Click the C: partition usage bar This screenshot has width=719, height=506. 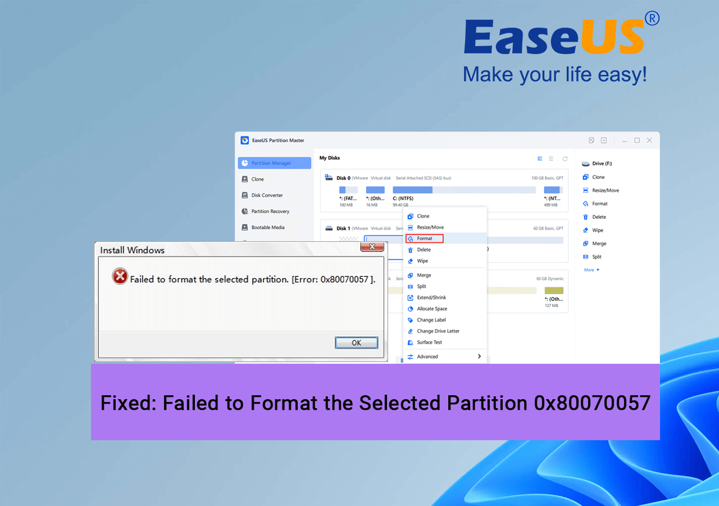(x=463, y=190)
